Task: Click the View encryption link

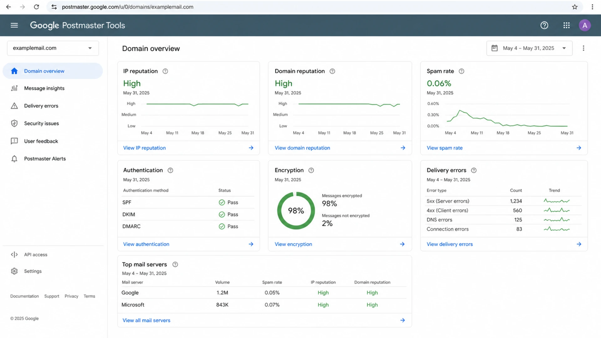Action: 293,244
